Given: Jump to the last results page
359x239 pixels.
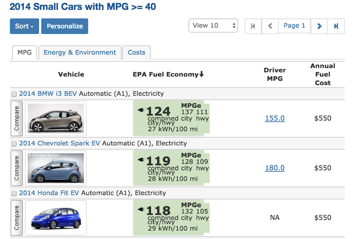Looking at the screenshot, I should pos(336,26).
